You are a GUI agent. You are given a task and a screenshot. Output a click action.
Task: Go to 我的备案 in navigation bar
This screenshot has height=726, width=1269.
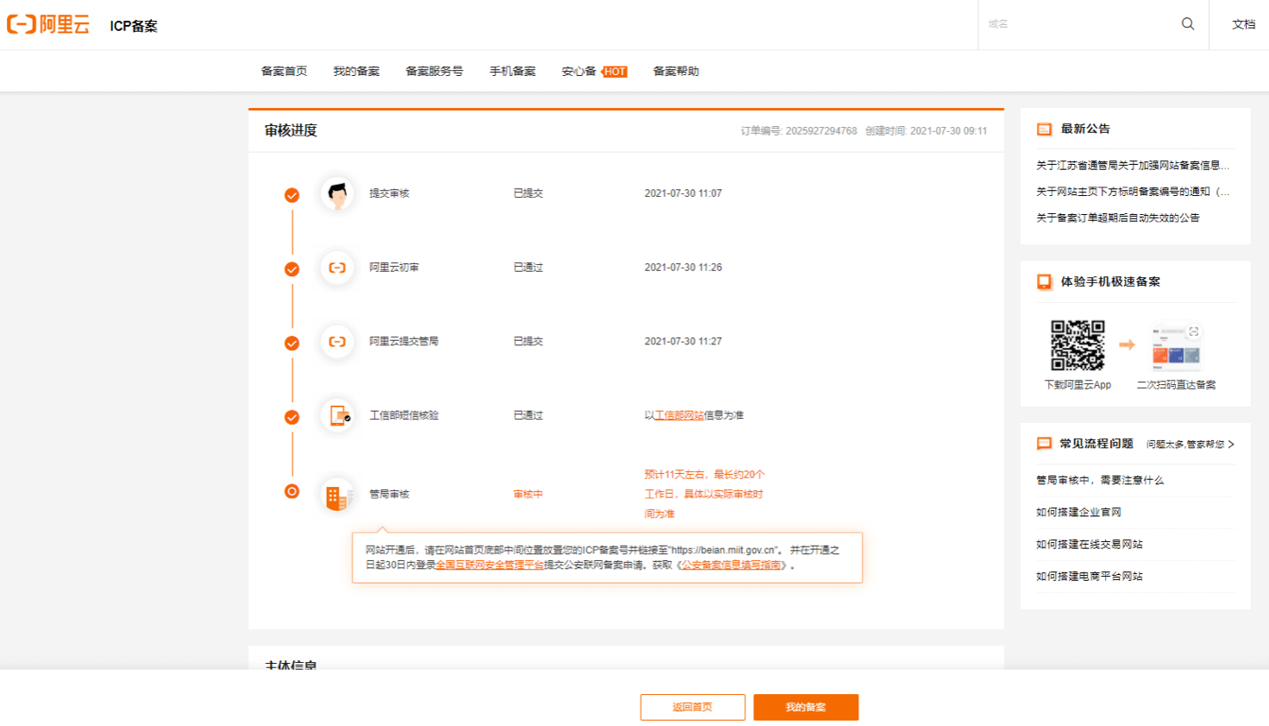point(356,72)
